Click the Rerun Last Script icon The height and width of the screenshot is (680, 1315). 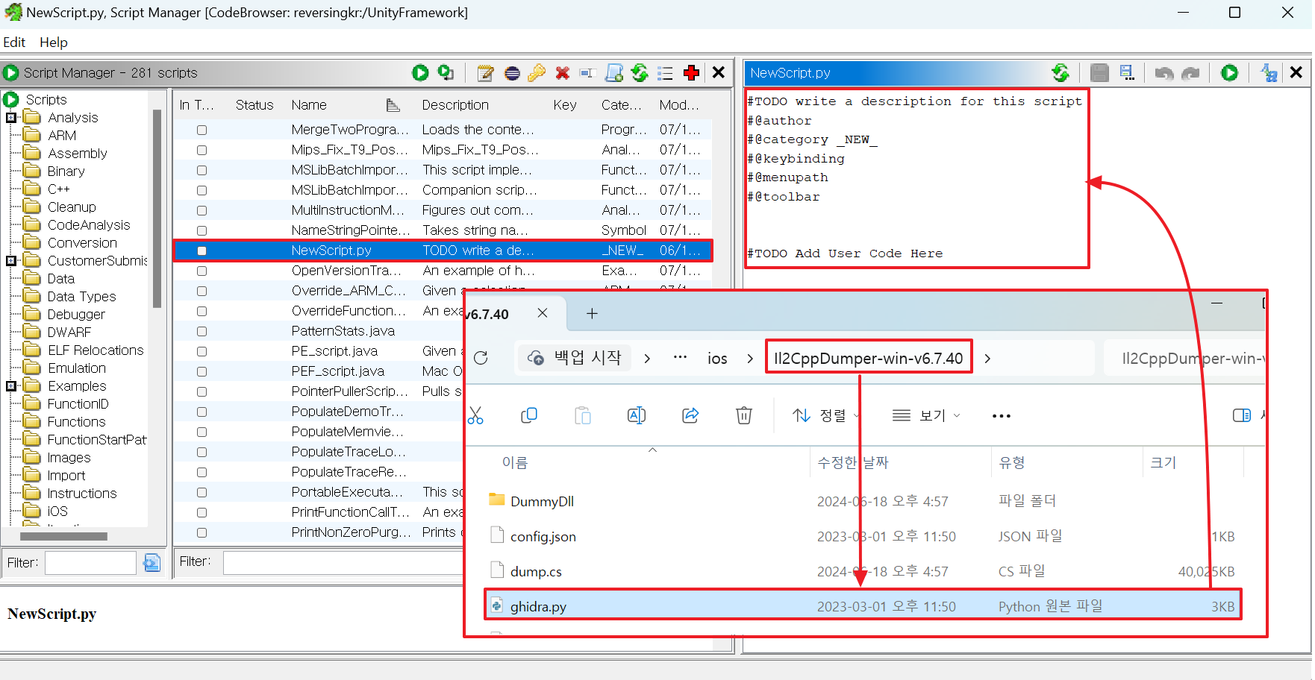point(446,72)
